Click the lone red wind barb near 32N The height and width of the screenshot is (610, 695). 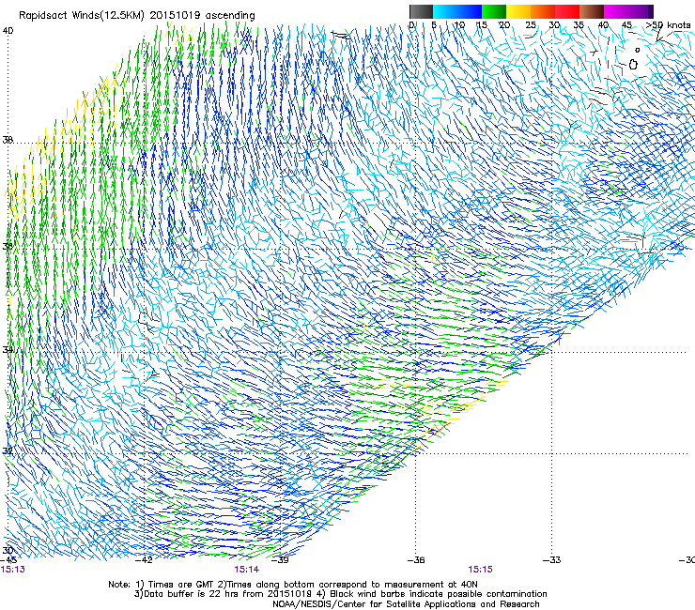coord(440,429)
